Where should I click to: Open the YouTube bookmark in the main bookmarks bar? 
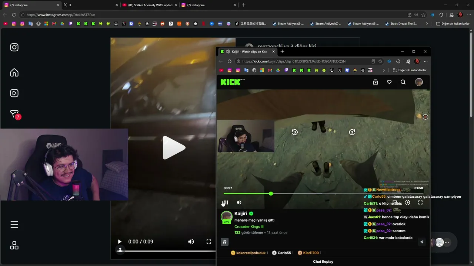coord(5,24)
